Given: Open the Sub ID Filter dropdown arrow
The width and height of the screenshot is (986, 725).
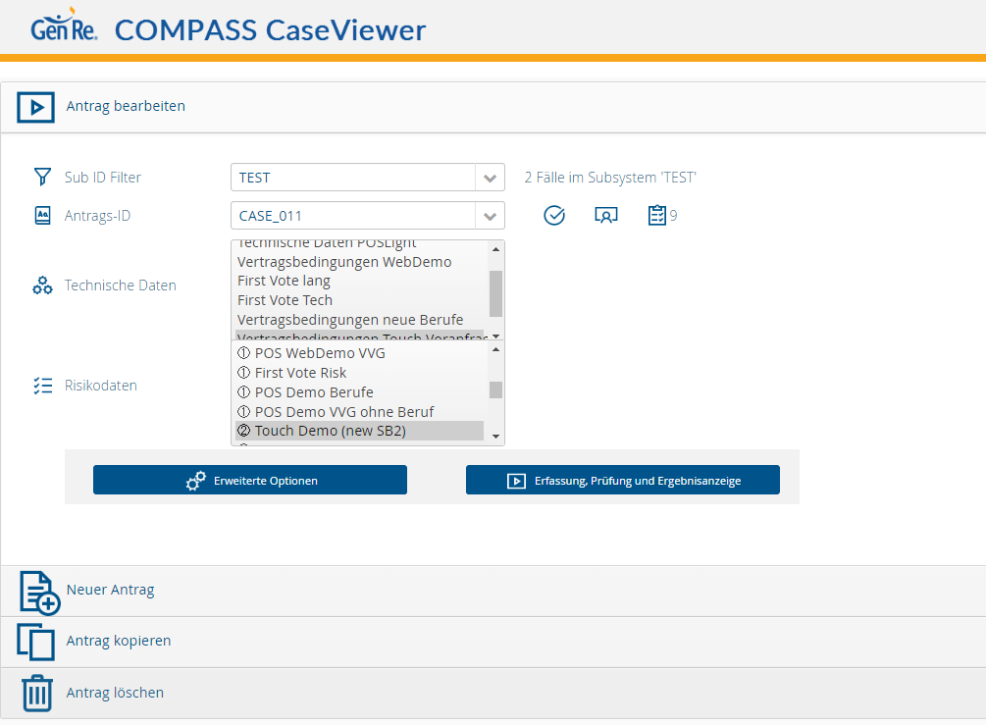Looking at the screenshot, I should [490, 178].
